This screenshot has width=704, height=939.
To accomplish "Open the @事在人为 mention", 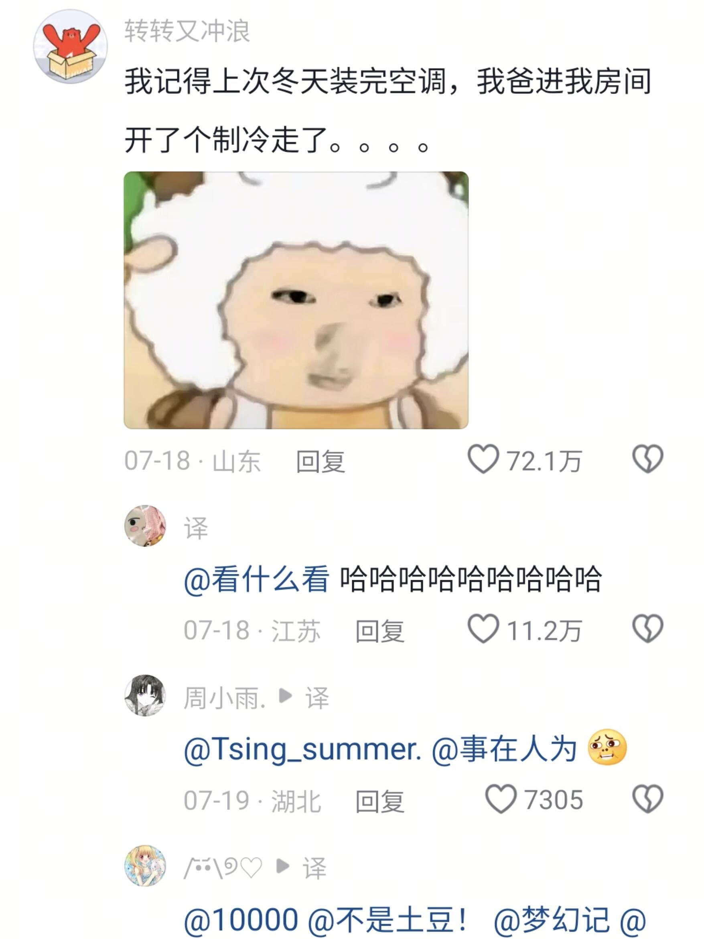I will [x=504, y=749].
